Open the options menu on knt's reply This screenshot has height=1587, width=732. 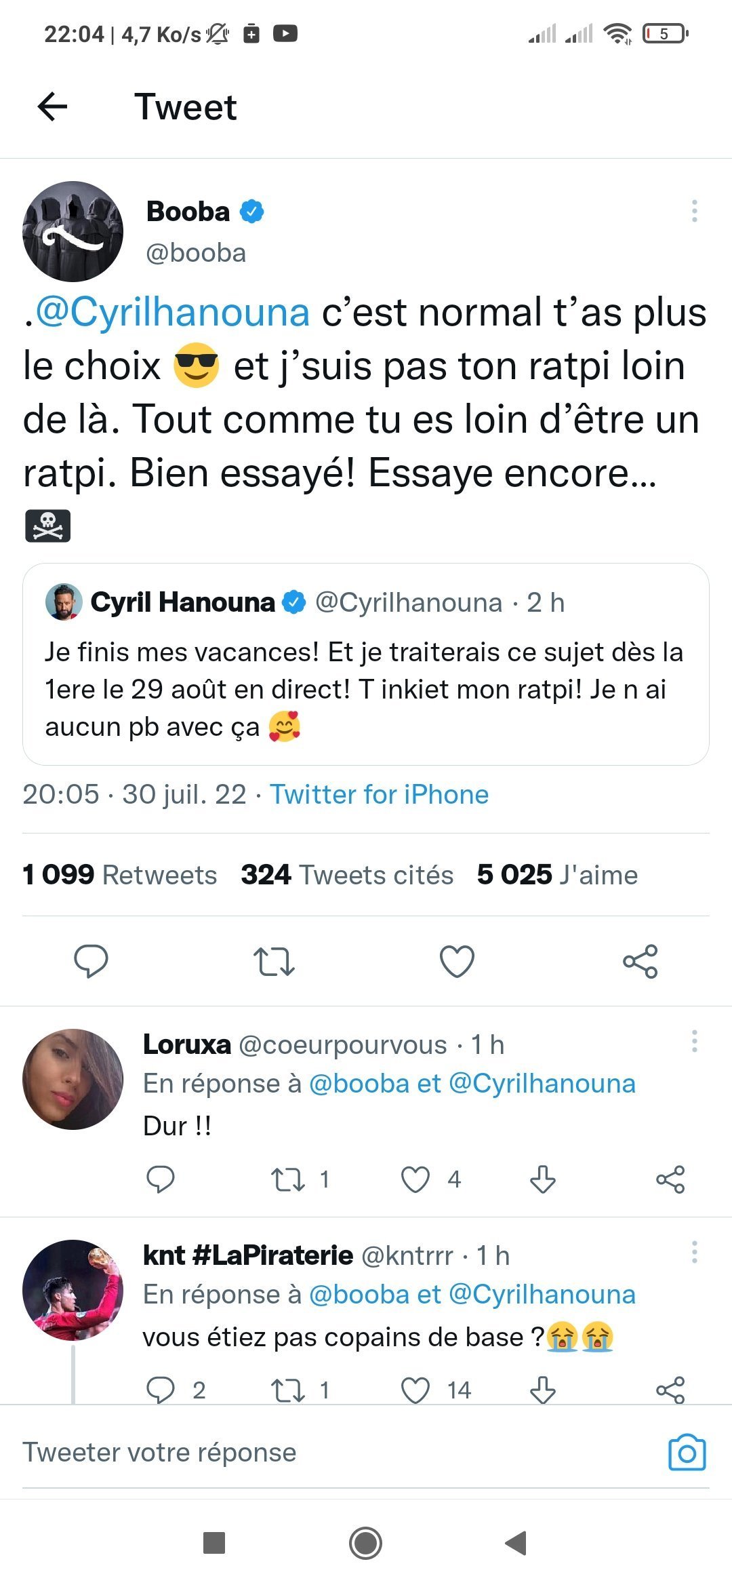point(694,1252)
